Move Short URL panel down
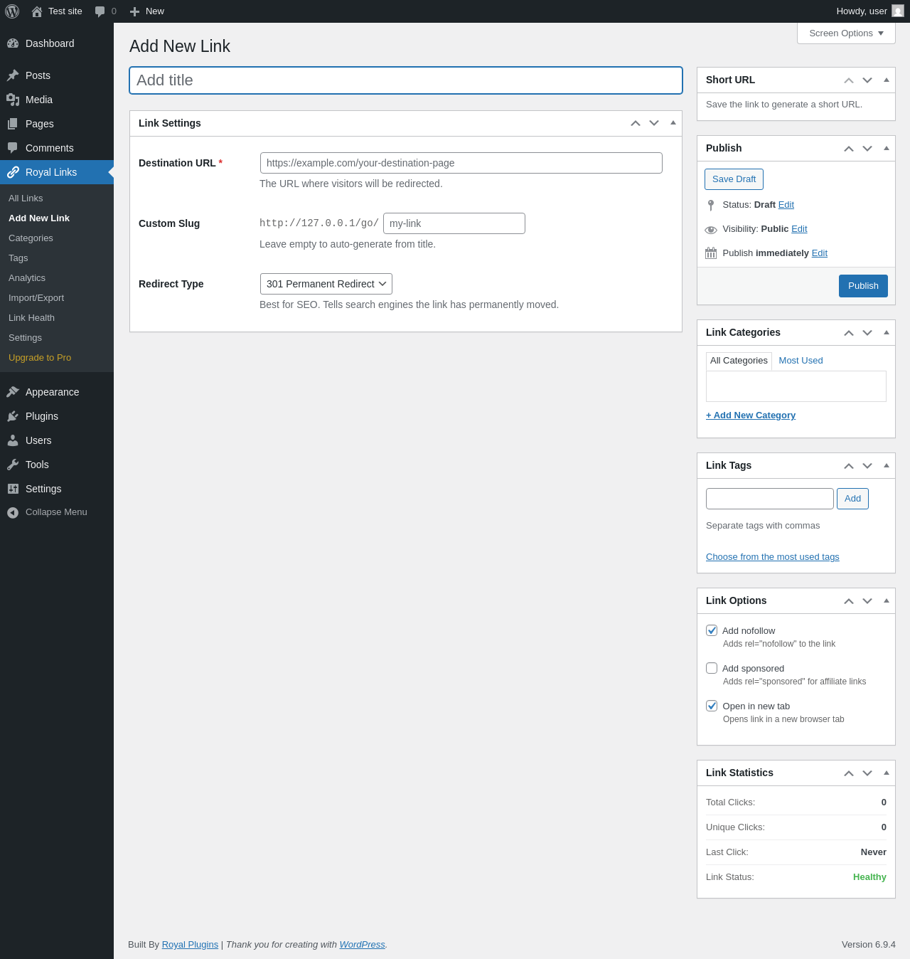 [x=867, y=80]
